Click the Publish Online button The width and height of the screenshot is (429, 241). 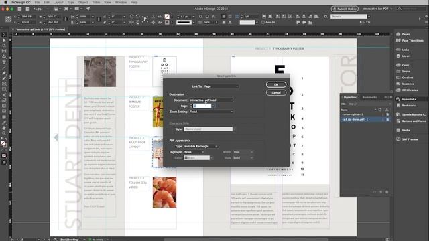point(345,9)
